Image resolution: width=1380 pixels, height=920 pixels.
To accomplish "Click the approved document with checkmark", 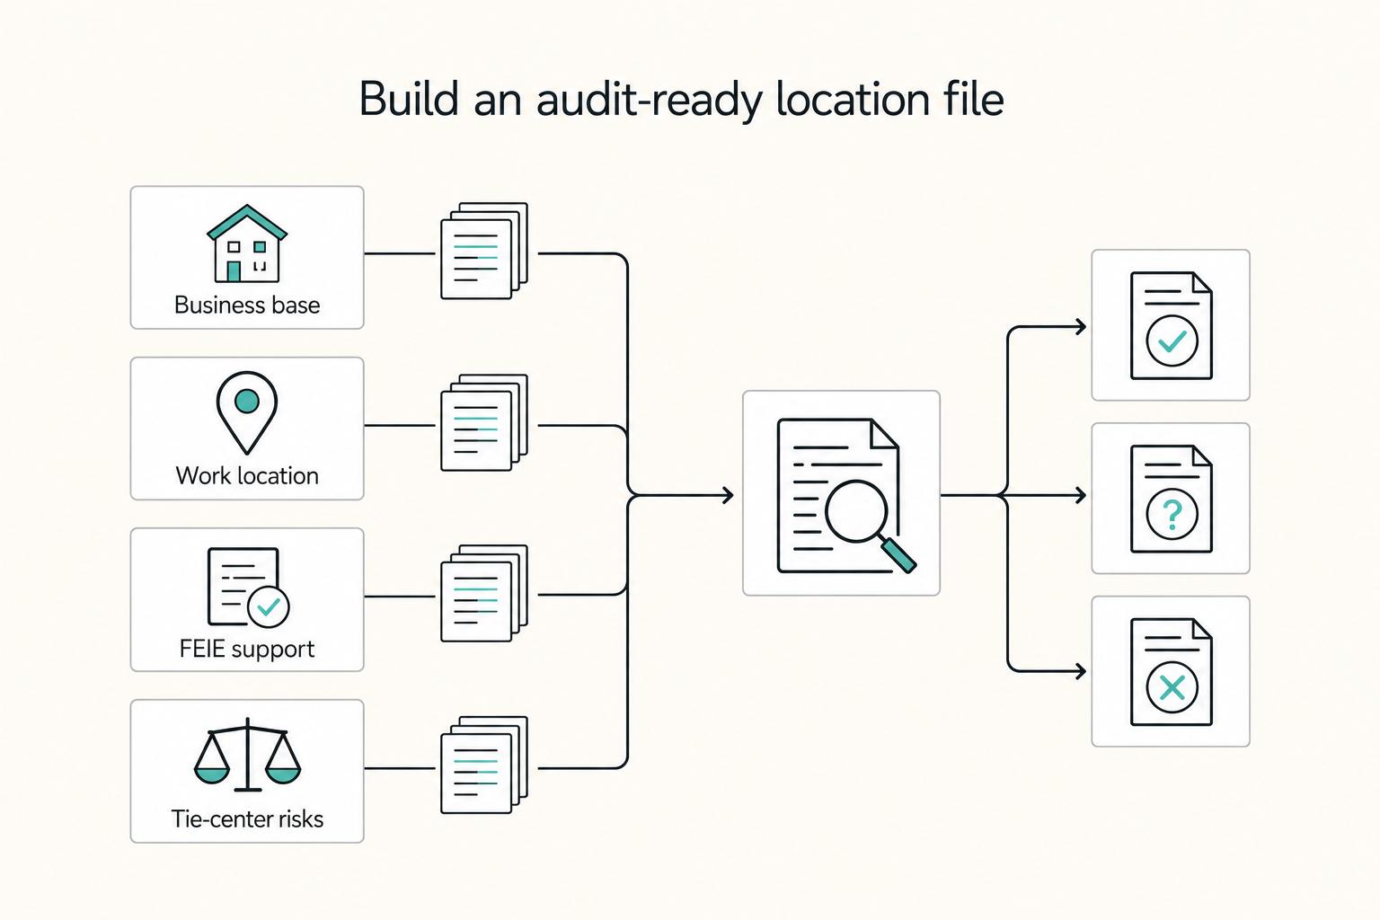I will [1171, 325].
